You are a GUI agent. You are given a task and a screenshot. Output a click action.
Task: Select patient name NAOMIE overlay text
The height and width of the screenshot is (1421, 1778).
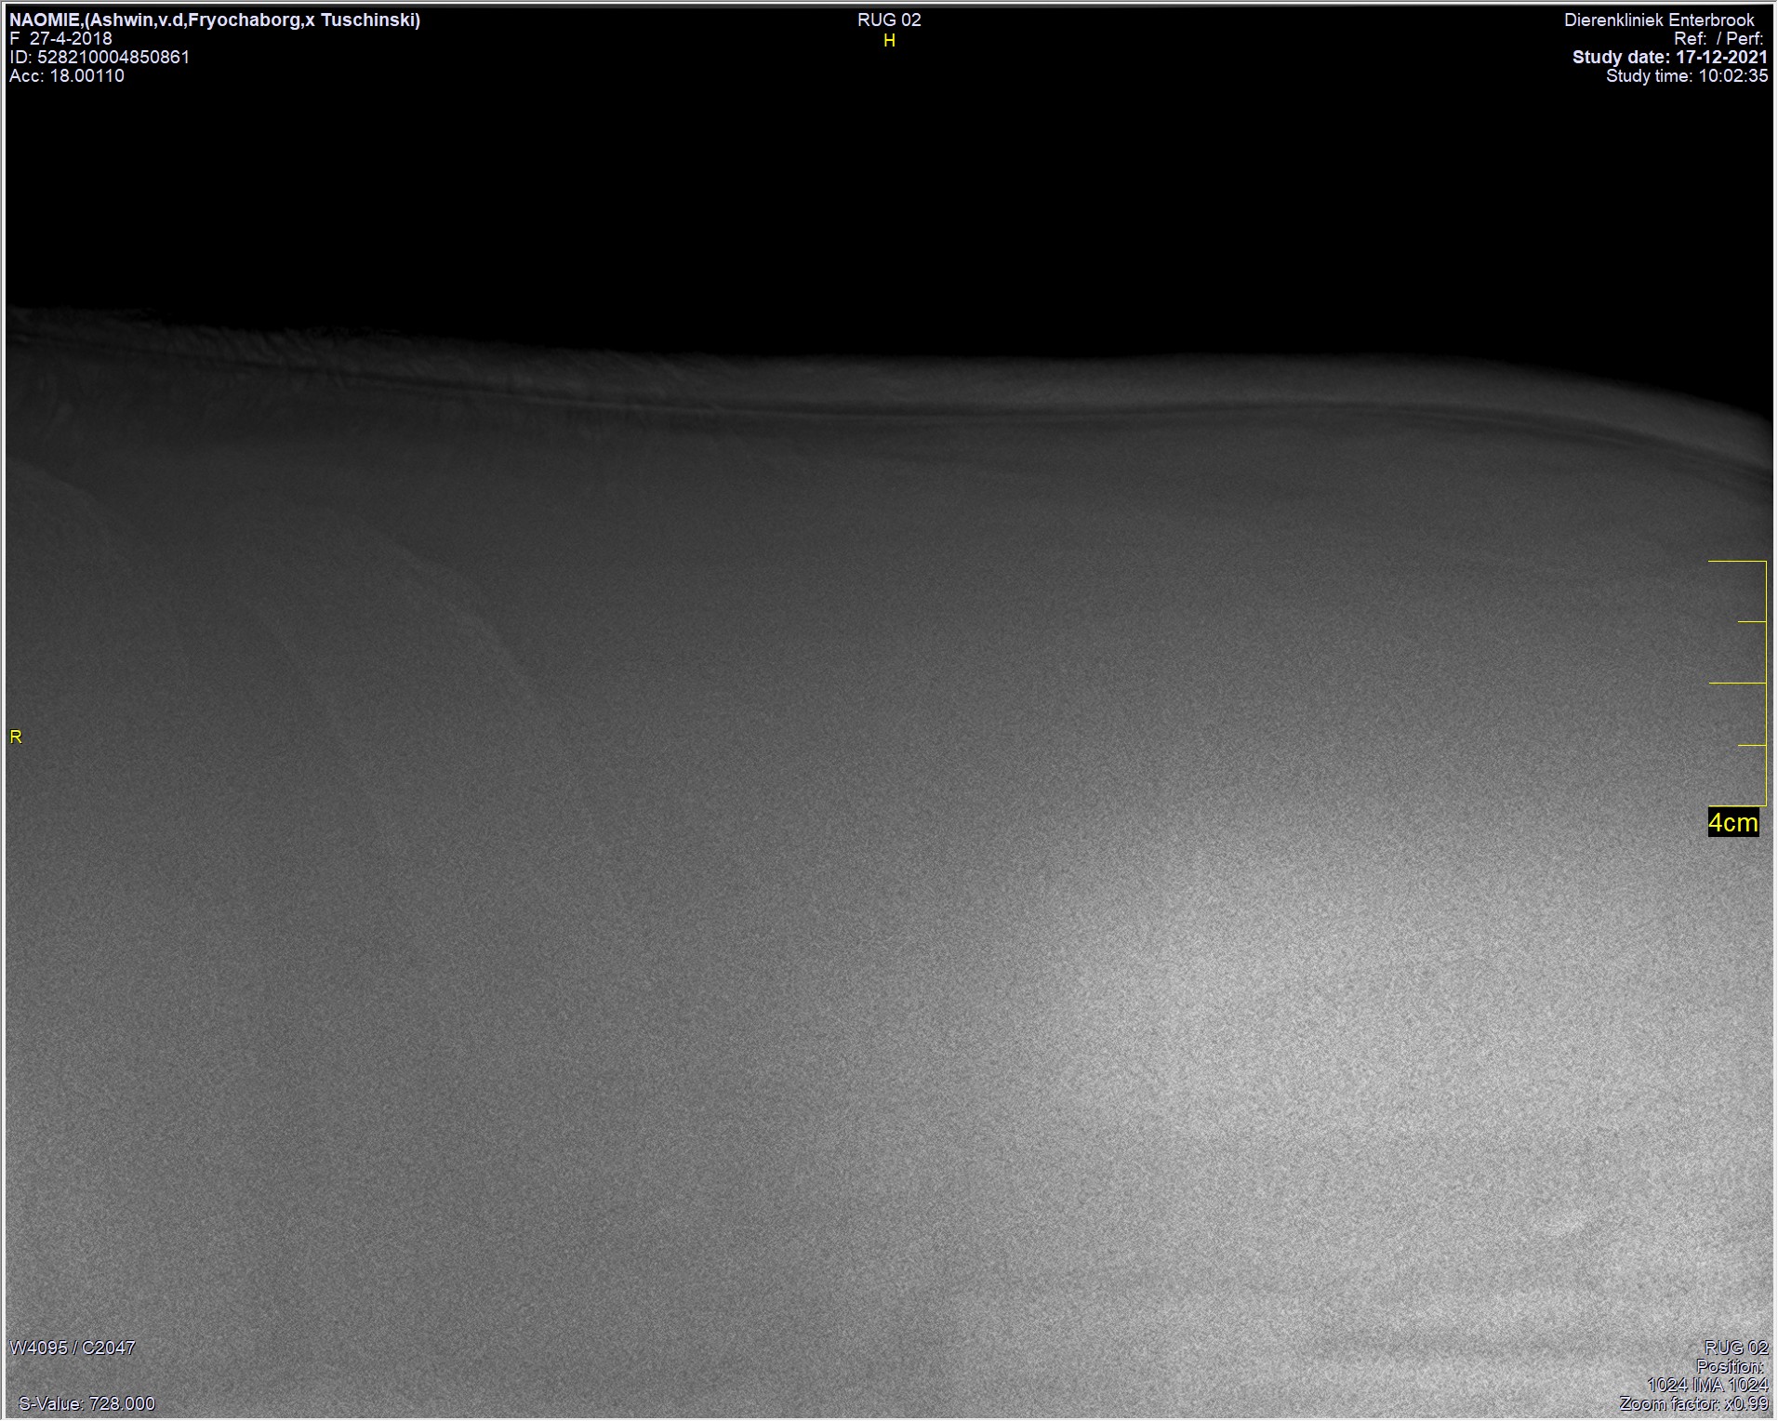pos(215,20)
